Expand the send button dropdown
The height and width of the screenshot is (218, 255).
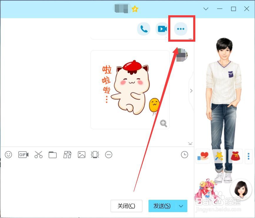point(181,206)
